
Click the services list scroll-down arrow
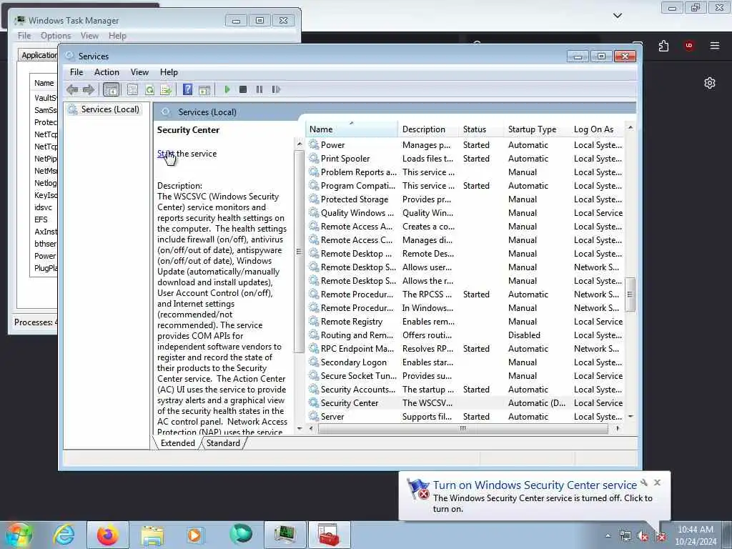pyautogui.click(x=630, y=417)
